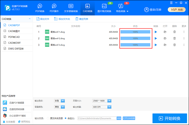Start conversion of 配楼xref-2.dwg play icon
This screenshot has height=125, width=189.
156,39
